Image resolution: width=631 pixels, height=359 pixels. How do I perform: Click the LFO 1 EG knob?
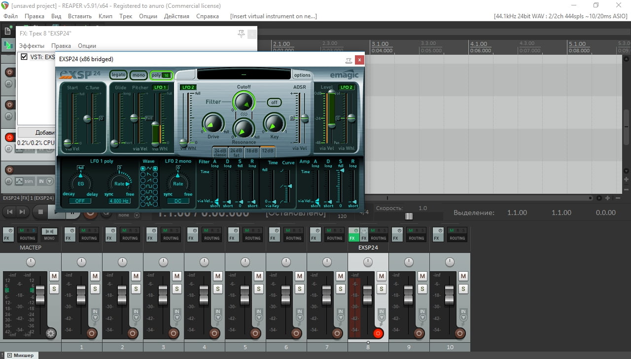pyautogui.click(x=81, y=183)
